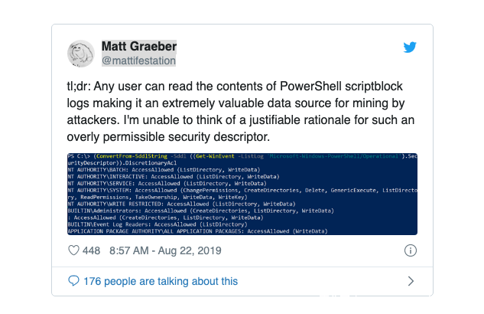Image resolution: width=484 pixels, height=314 pixels.
Task: Click the ConvertFrom-SddlString command line in the image
Action: [x=242, y=156]
